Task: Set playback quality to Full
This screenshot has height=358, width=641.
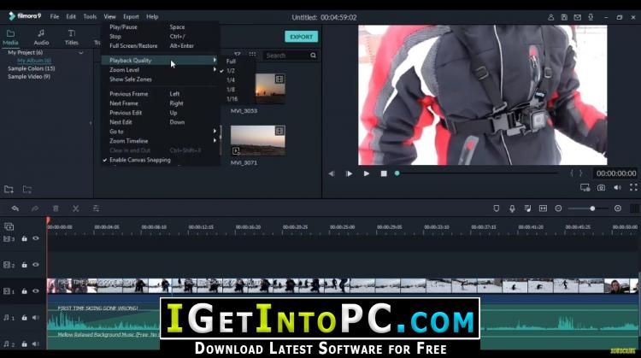Action: (232, 62)
